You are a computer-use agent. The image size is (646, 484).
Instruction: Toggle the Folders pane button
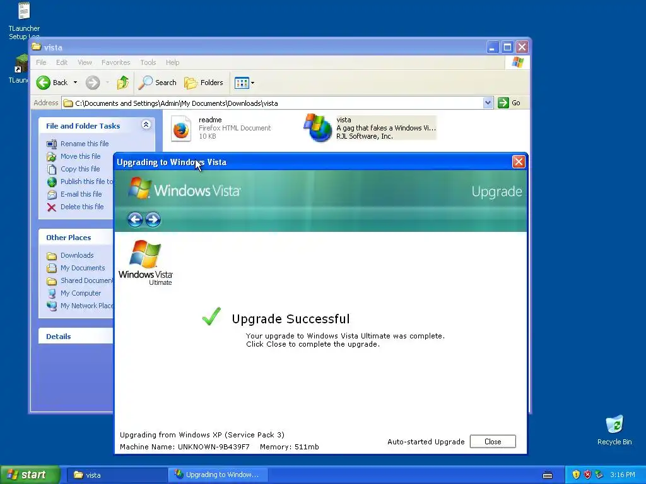204,83
